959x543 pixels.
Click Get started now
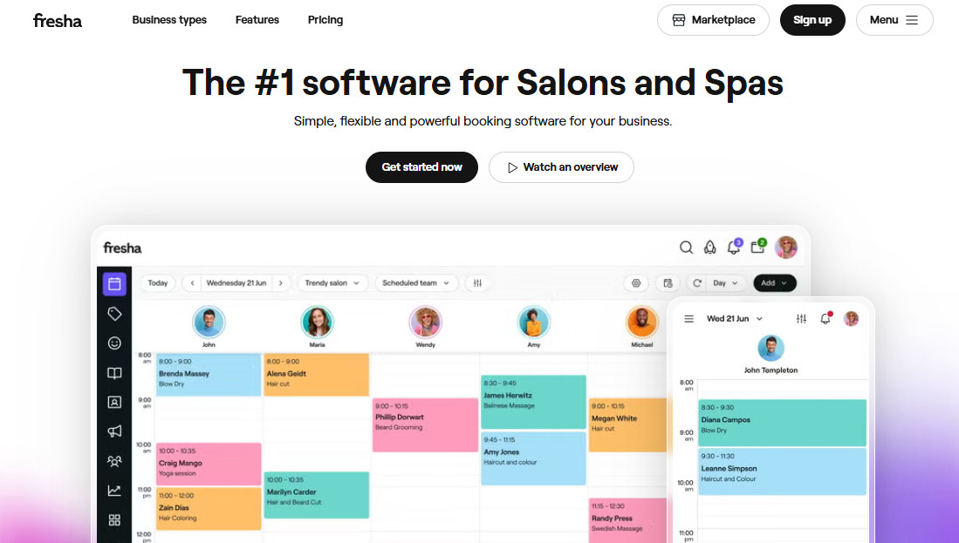coord(421,167)
